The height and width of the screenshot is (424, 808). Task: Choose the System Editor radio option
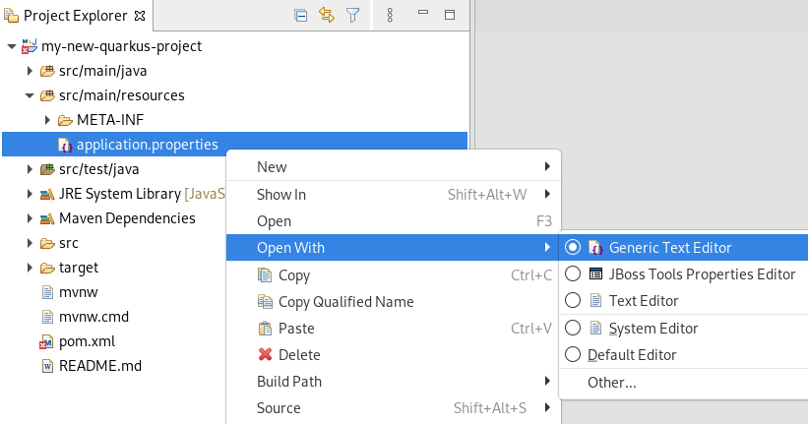click(x=573, y=329)
